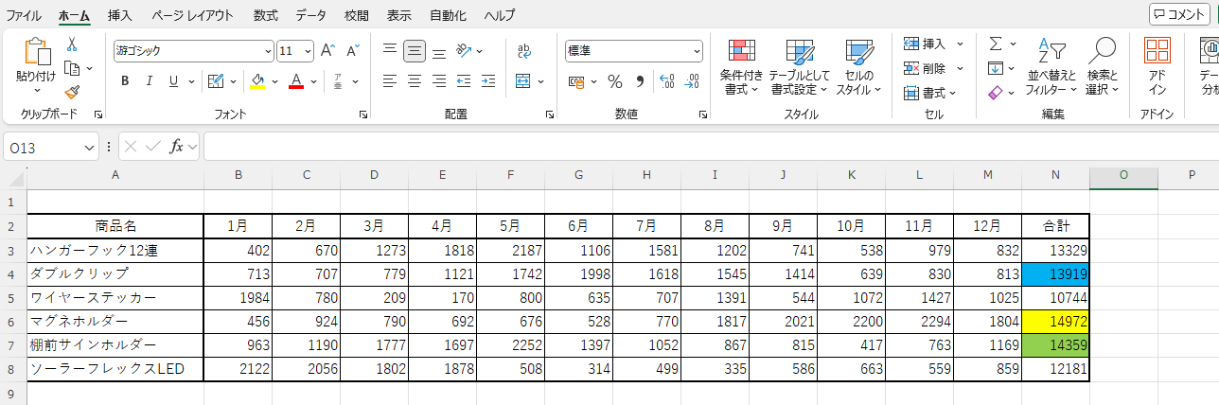Apply the fill color bucket icon

pos(257,81)
